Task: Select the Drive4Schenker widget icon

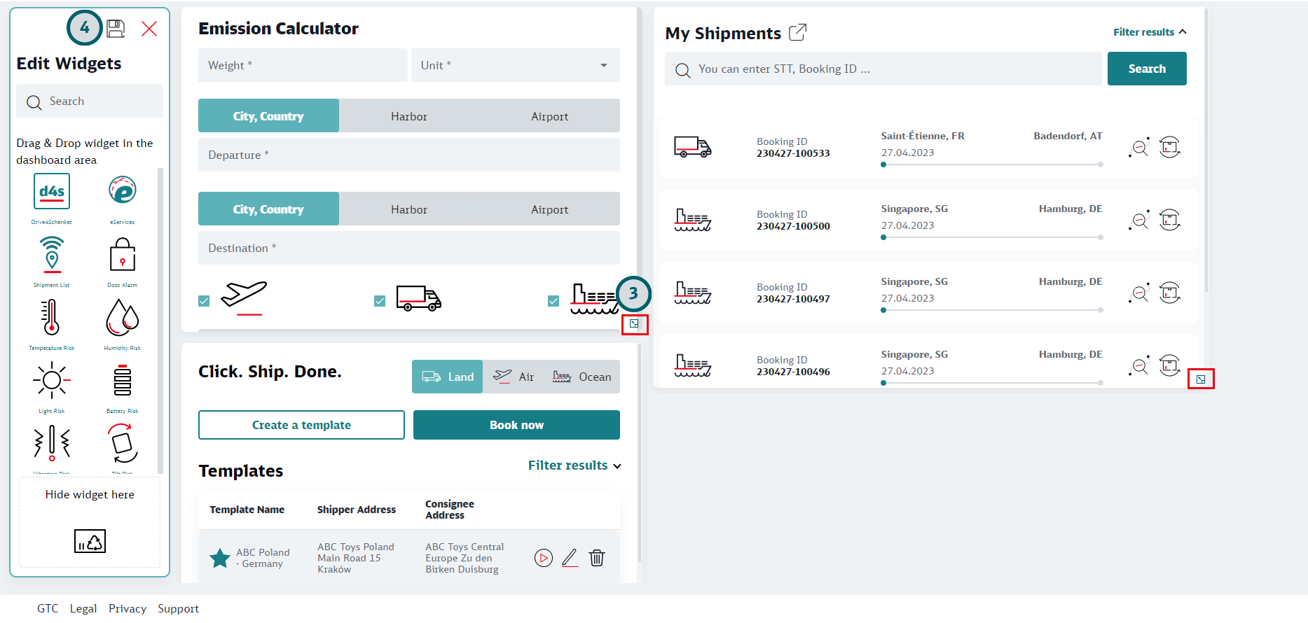Action: [x=52, y=192]
